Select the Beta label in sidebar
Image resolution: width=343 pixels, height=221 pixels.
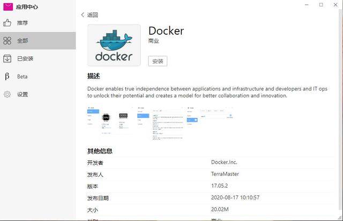point(23,77)
